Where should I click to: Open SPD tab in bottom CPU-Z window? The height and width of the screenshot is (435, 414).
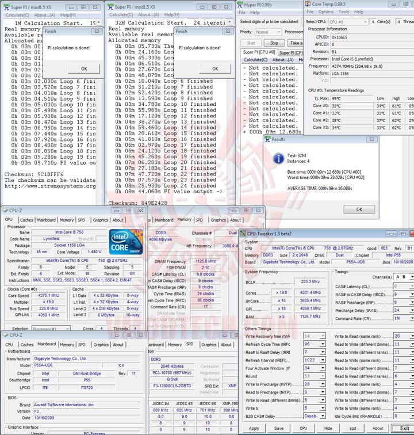pyautogui.click(x=82, y=345)
